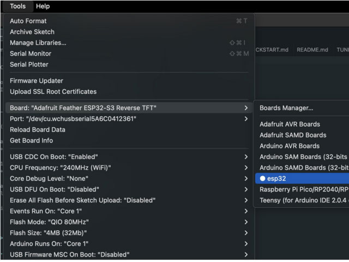Open the Tools menu in the menu bar

(x=18, y=6)
